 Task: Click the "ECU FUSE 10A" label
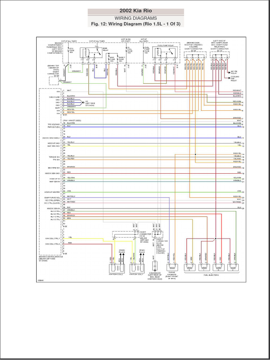[x=72, y=50]
